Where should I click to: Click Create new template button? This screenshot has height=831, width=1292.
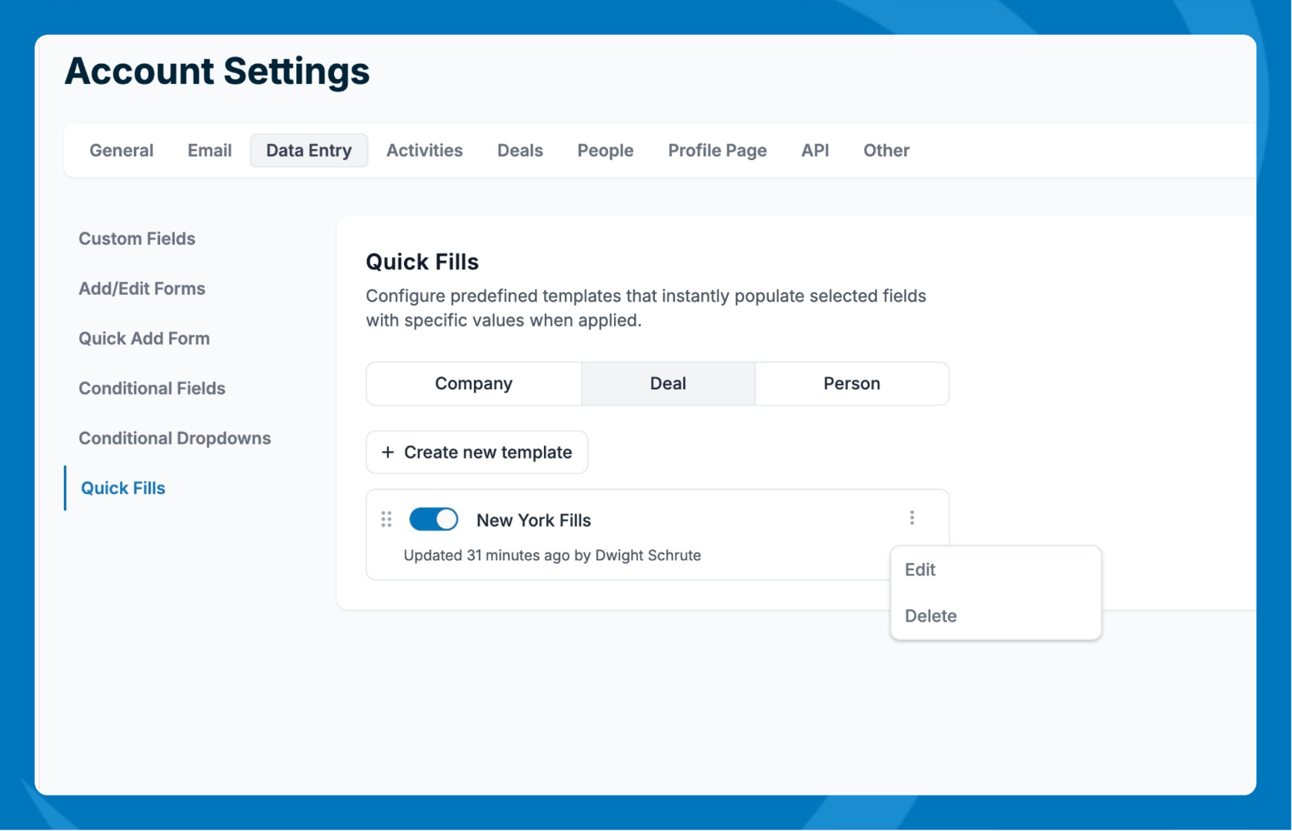[476, 452]
